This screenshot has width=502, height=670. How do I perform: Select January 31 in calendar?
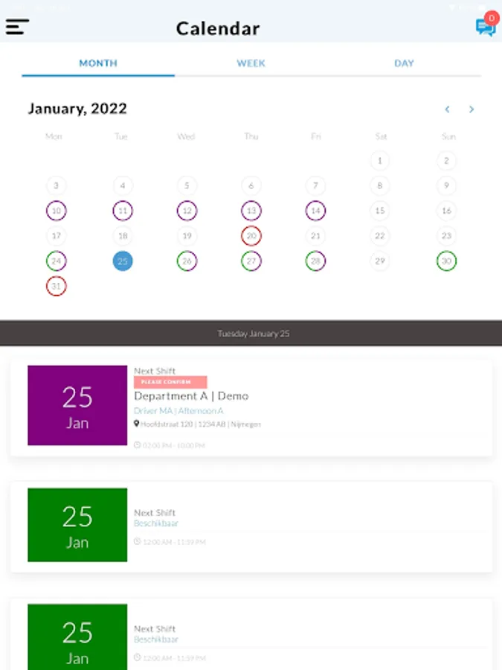point(56,286)
